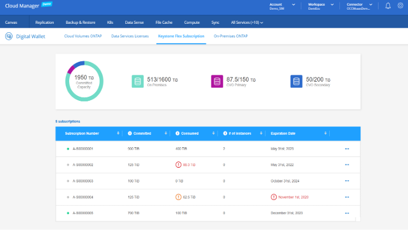
Task: Expand the All Services (+10) dropdown
Action: click(x=247, y=22)
